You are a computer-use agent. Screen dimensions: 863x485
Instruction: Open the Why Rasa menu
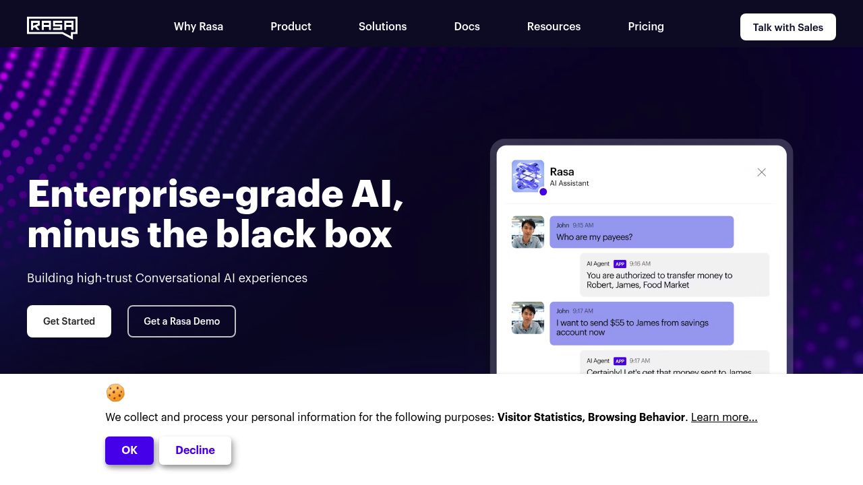point(198,27)
